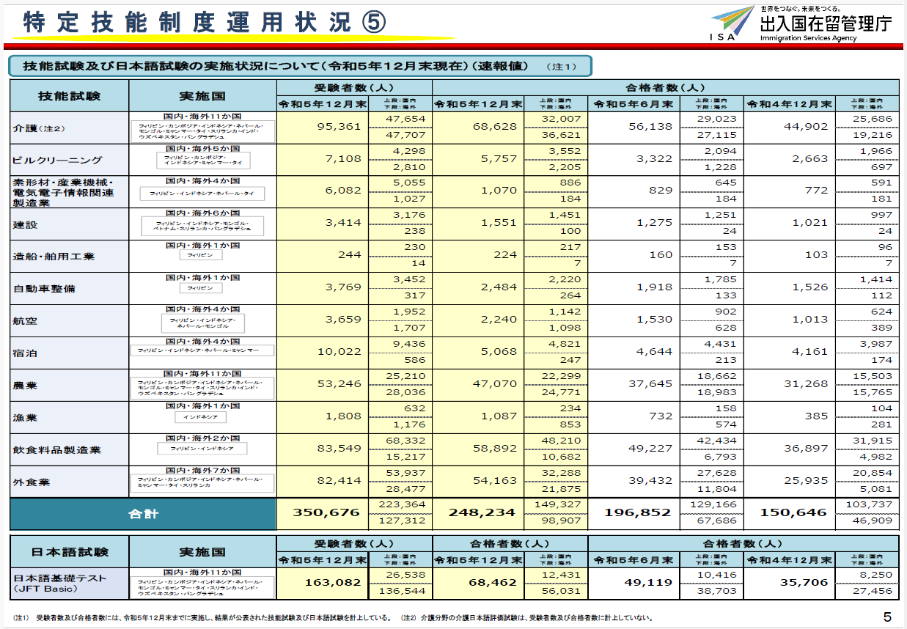Click the 日本語試験 column header
907x629 pixels.
point(69,552)
